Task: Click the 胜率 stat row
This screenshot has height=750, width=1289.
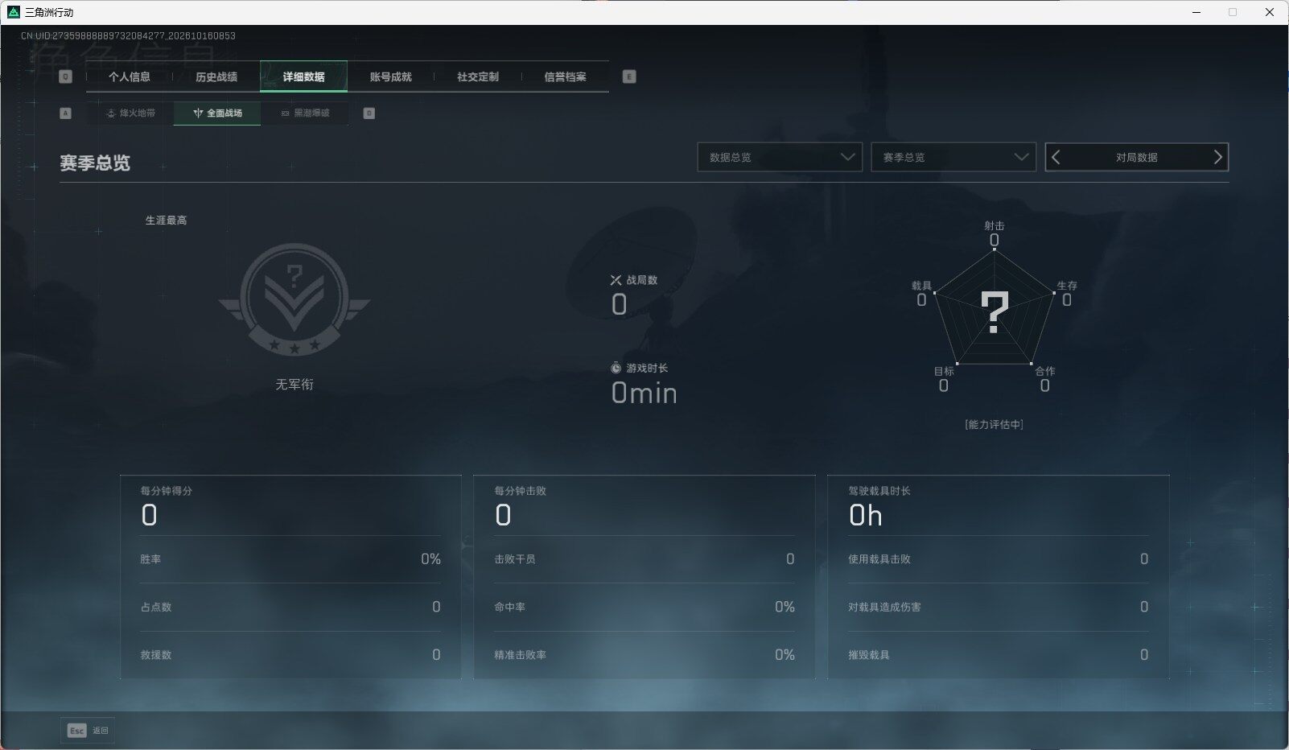Action: coord(290,559)
